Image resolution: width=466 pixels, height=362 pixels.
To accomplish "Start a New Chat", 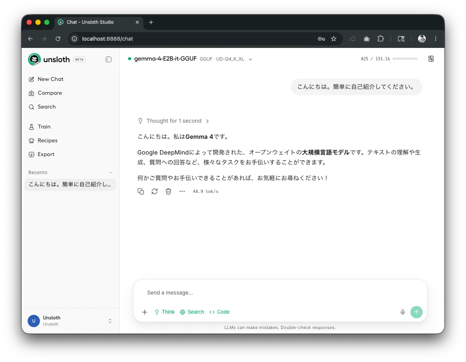I will coord(46,79).
